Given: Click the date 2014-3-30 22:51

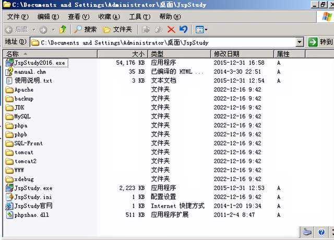Looking at the screenshot, I should point(237,72).
